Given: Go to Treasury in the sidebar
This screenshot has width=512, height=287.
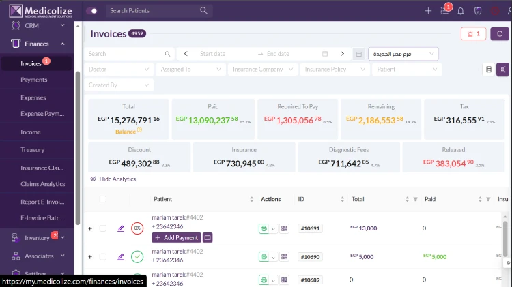Looking at the screenshot, I should click(33, 149).
